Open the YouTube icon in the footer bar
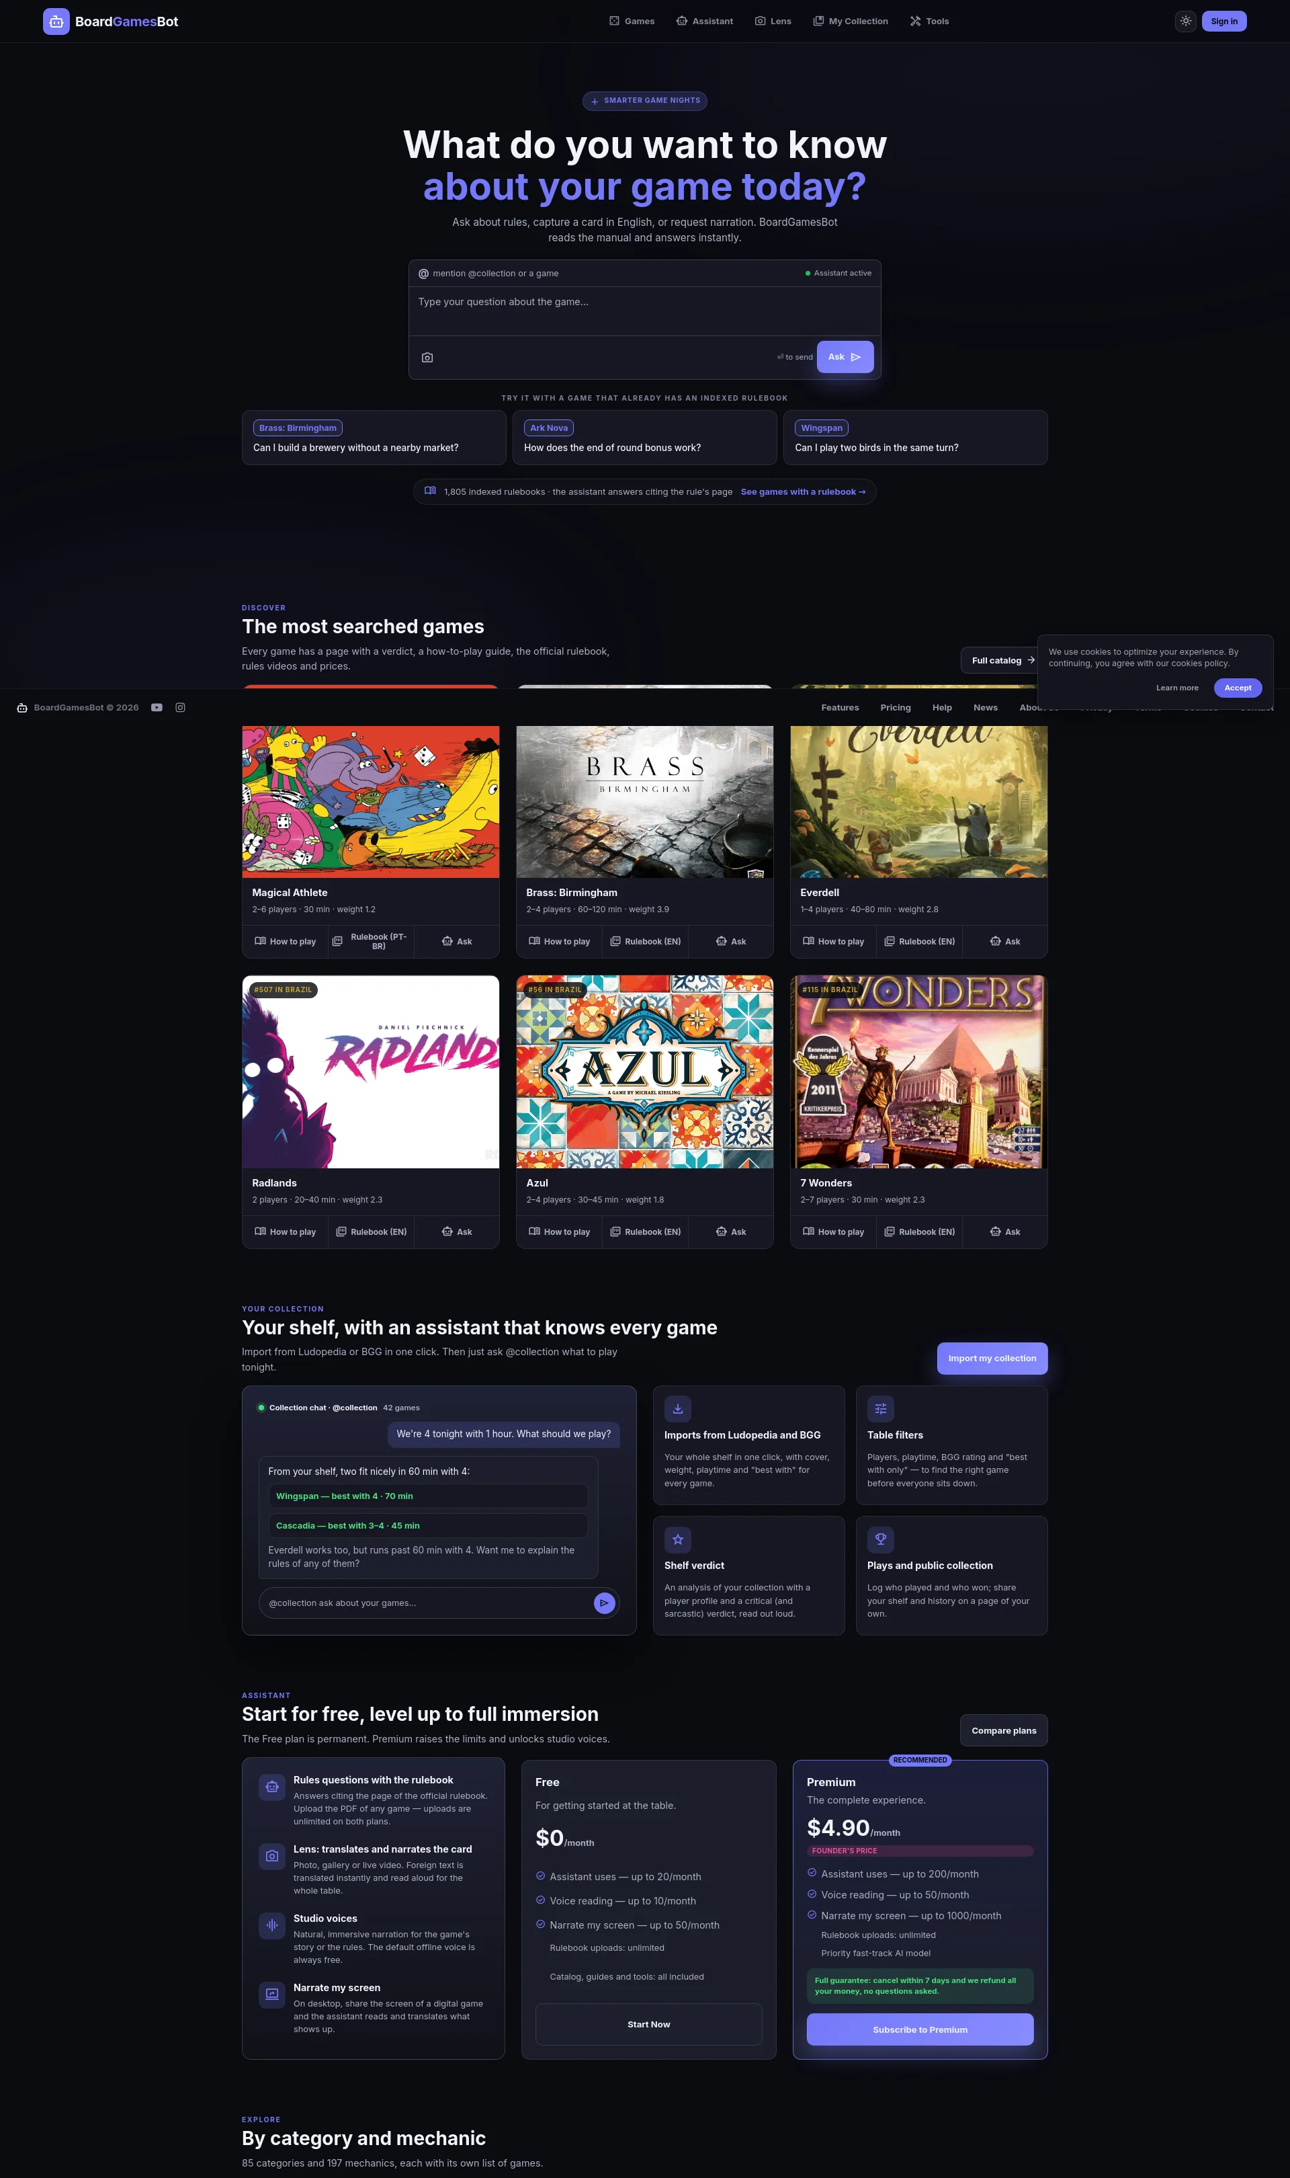The height and width of the screenshot is (2178, 1290). click(157, 708)
